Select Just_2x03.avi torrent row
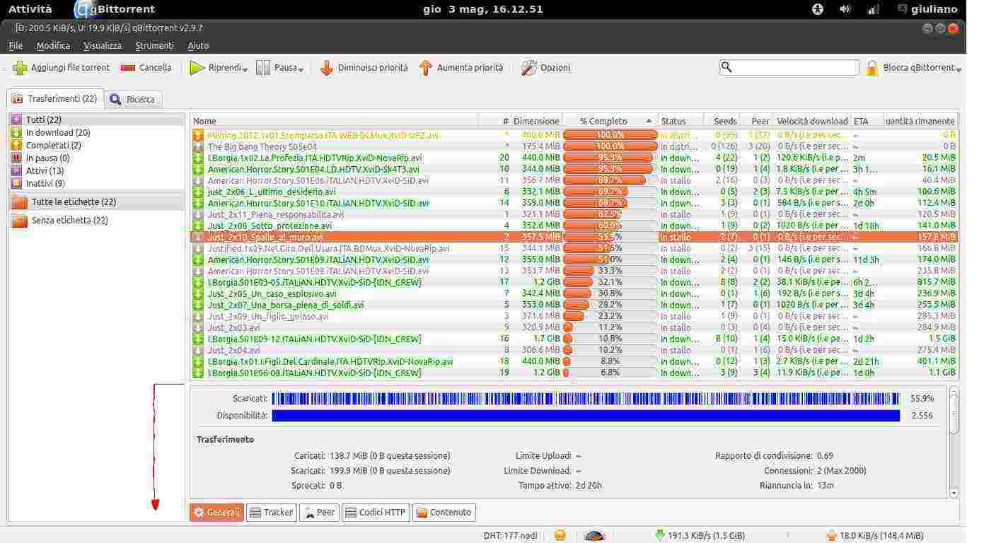Viewport: 996px width, 543px height. click(x=574, y=327)
